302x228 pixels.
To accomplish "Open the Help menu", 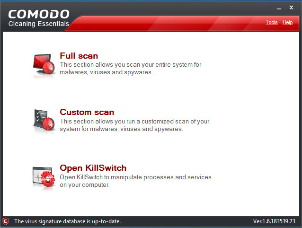I will click(287, 22).
